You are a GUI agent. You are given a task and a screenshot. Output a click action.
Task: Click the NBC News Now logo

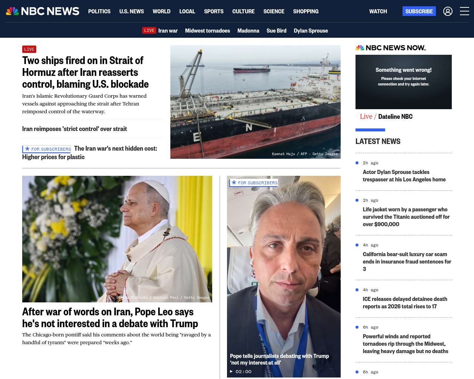pyautogui.click(x=391, y=48)
